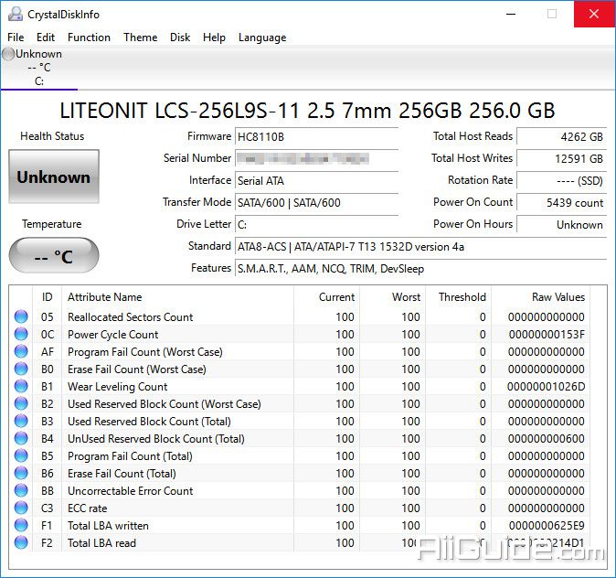The height and width of the screenshot is (578, 616).
Task: Click the Features field with S.M.A.R.T.
Action: click(x=420, y=269)
